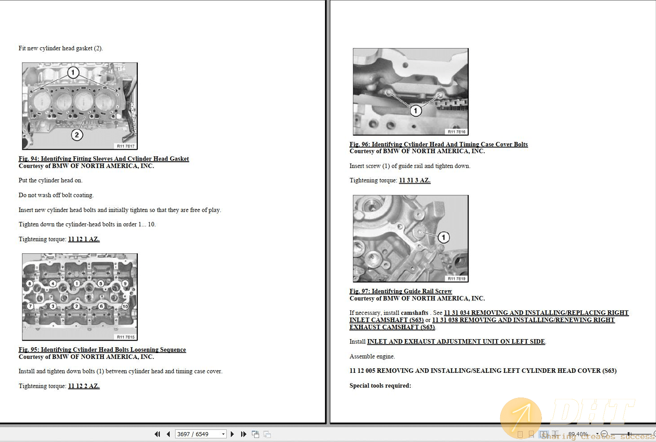Go to the next page
The width and height of the screenshot is (656, 442).
click(x=232, y=434)
